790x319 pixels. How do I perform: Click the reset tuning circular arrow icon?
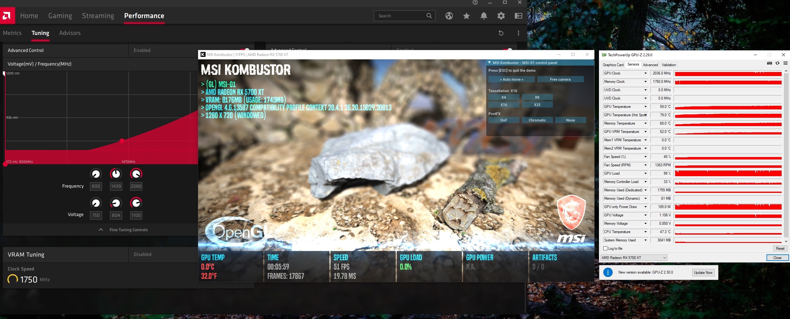(501, 33)
